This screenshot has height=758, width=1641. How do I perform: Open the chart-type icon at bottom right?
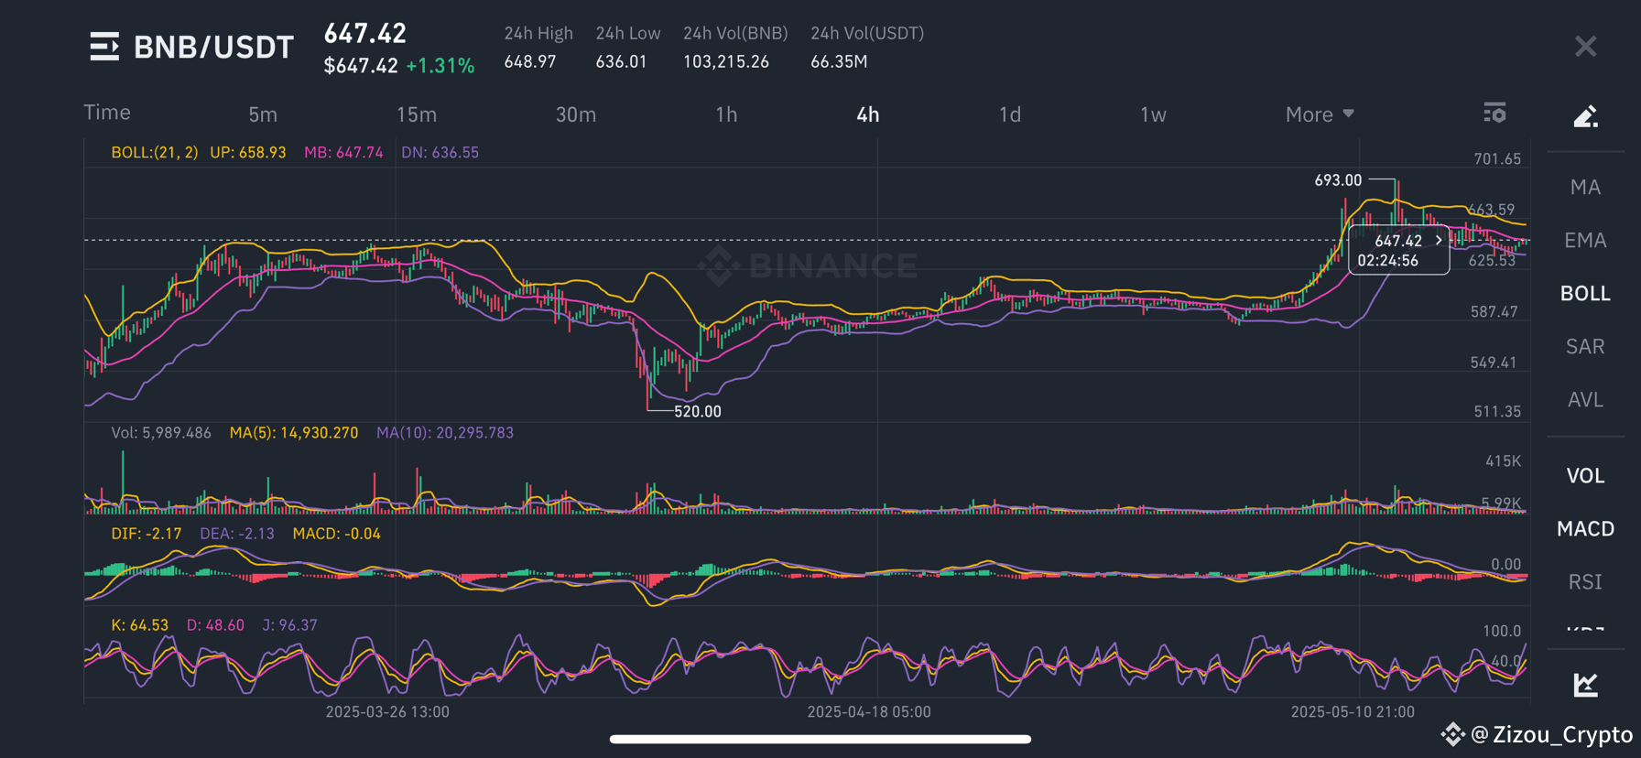point(1585,684)
